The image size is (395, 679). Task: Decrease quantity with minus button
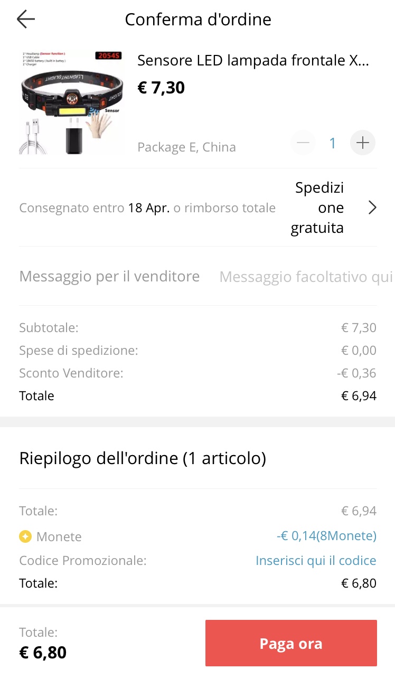303,143
